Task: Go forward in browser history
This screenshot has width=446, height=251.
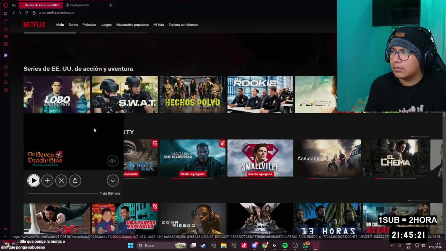Action: pyautogui.click(x=20, y=13)
